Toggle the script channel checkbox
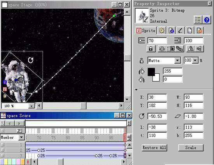The height and width of the screenshot is (165, 214). coord(2,131)
